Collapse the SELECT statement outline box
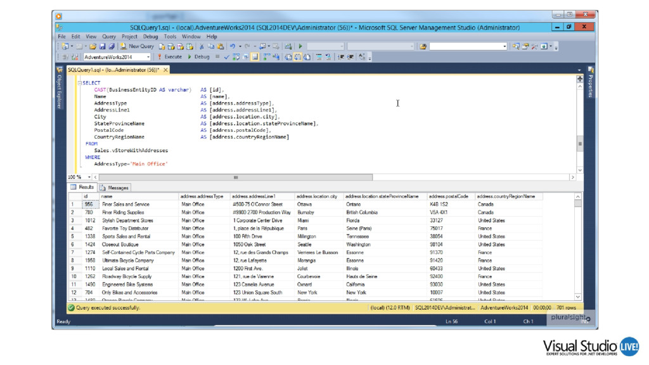The width and height of the screenshot is (649, 365). 79,83
